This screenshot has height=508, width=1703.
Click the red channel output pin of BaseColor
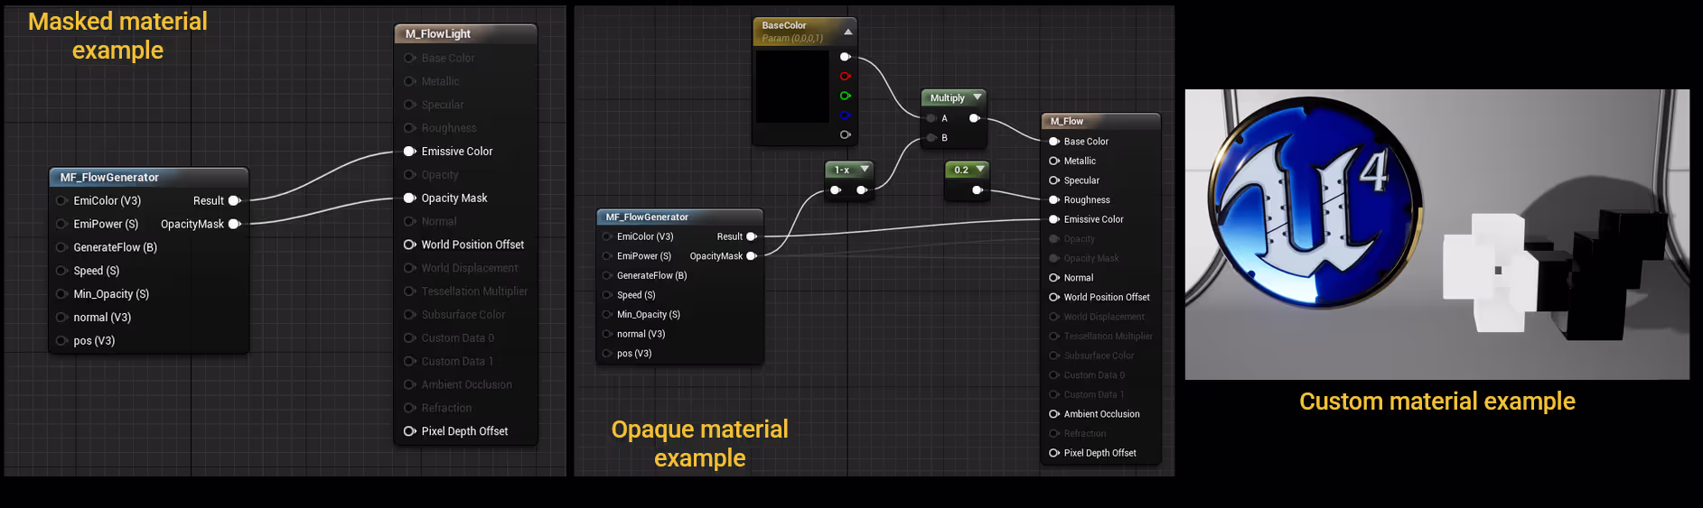[846, 77]
